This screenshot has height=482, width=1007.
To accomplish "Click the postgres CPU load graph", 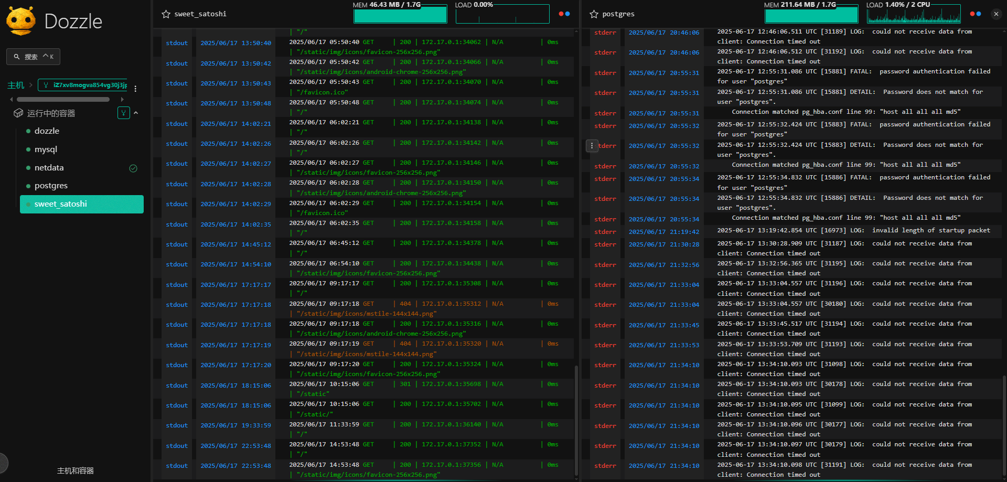I will (x=913, y=15).
